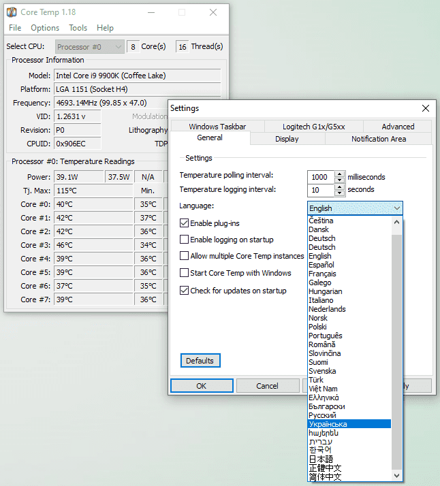440x486 pixels.
Task: Select the General tab
Action: [x=210, y=137]
